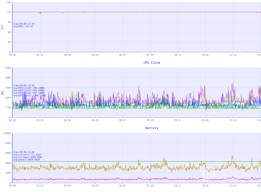Click the FPS vertical axis title
The width and height of the screenshot is (261, 192).
point(2,27)
